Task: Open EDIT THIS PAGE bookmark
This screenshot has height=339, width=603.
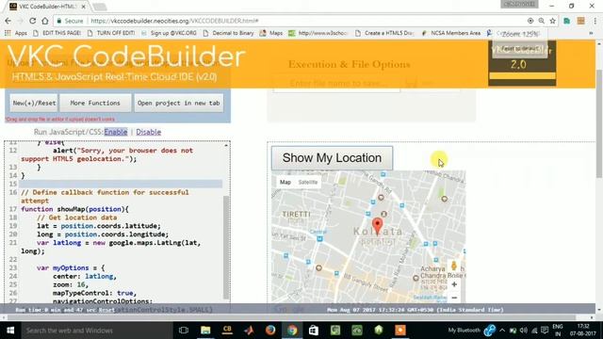Action: pyautogui.click(x=57, y=33)
